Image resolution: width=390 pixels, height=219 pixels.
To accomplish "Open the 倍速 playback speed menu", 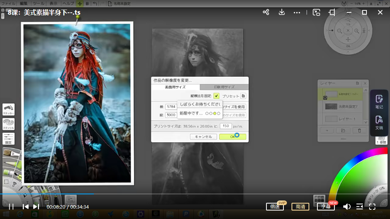I will (275, 207).
